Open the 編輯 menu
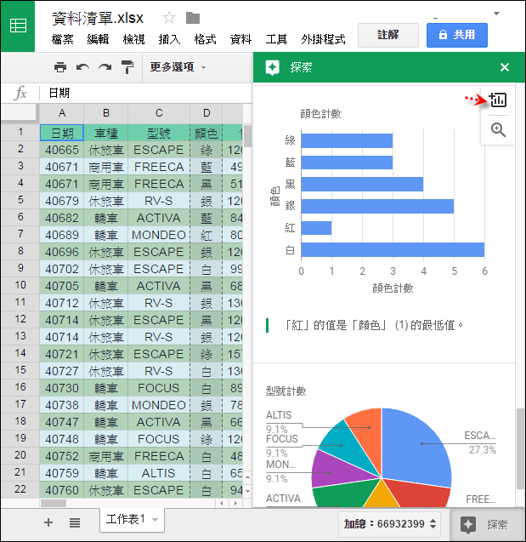The width and height of the screenshot is (526, 542). coord(98,39)
